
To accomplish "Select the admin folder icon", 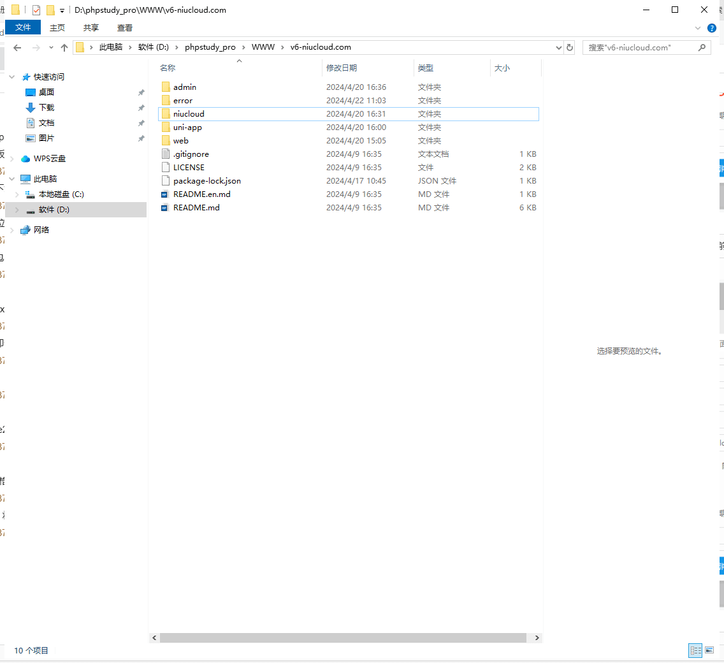I will (x=166, y=87).
